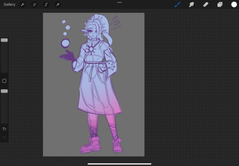Screen dimensions: 239x166
Task: Click the brush opacity slider handle
Action: [4, 91]
